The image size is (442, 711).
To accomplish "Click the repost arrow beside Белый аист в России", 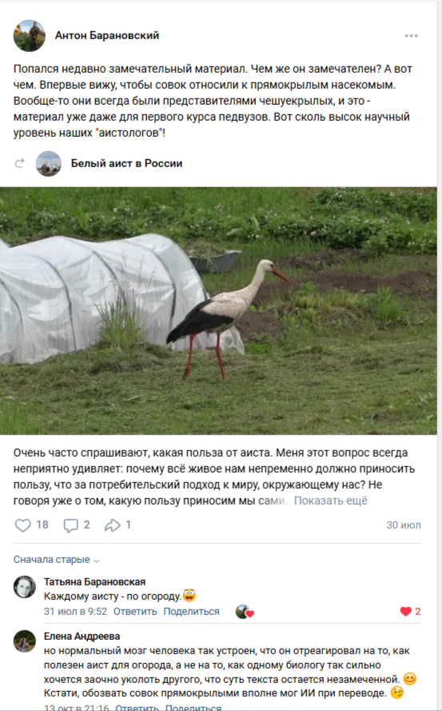I will click(x=19, y=163).
